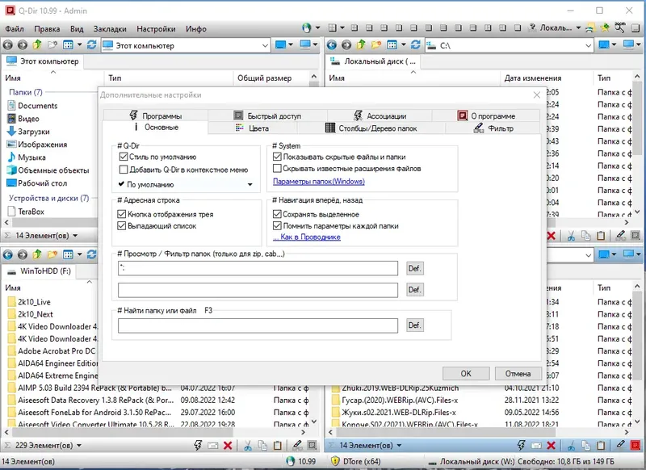Image resolution: width=646 pixels, height=470 pixels.
Task: Expand the C:\ address bar dropdown
Action: (589, 45)
